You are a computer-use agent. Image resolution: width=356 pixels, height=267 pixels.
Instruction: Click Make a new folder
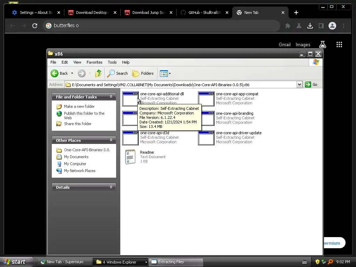click(x=79, y=106)
